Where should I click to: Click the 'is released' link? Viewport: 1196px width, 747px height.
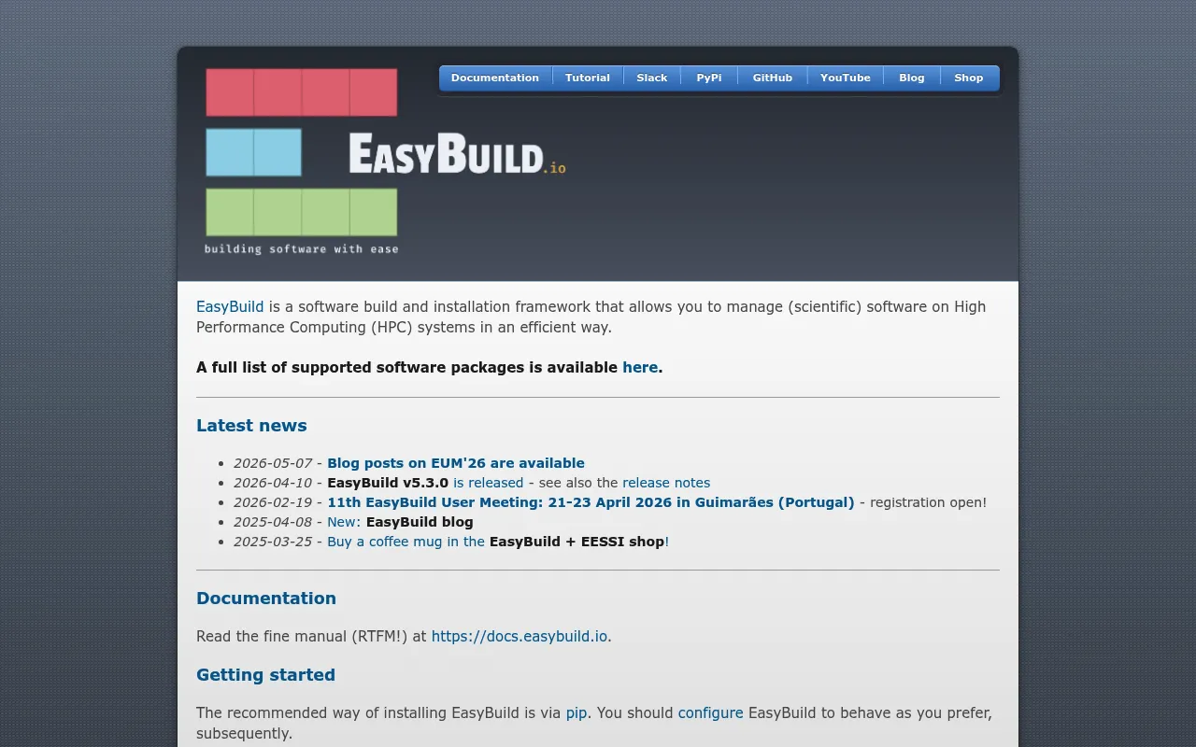click(x=488, y=483)
